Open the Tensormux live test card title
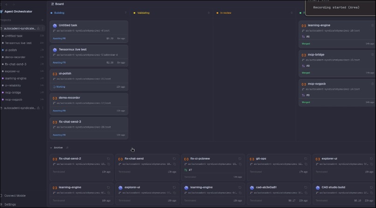376x208 pixels. pos(73,49)
